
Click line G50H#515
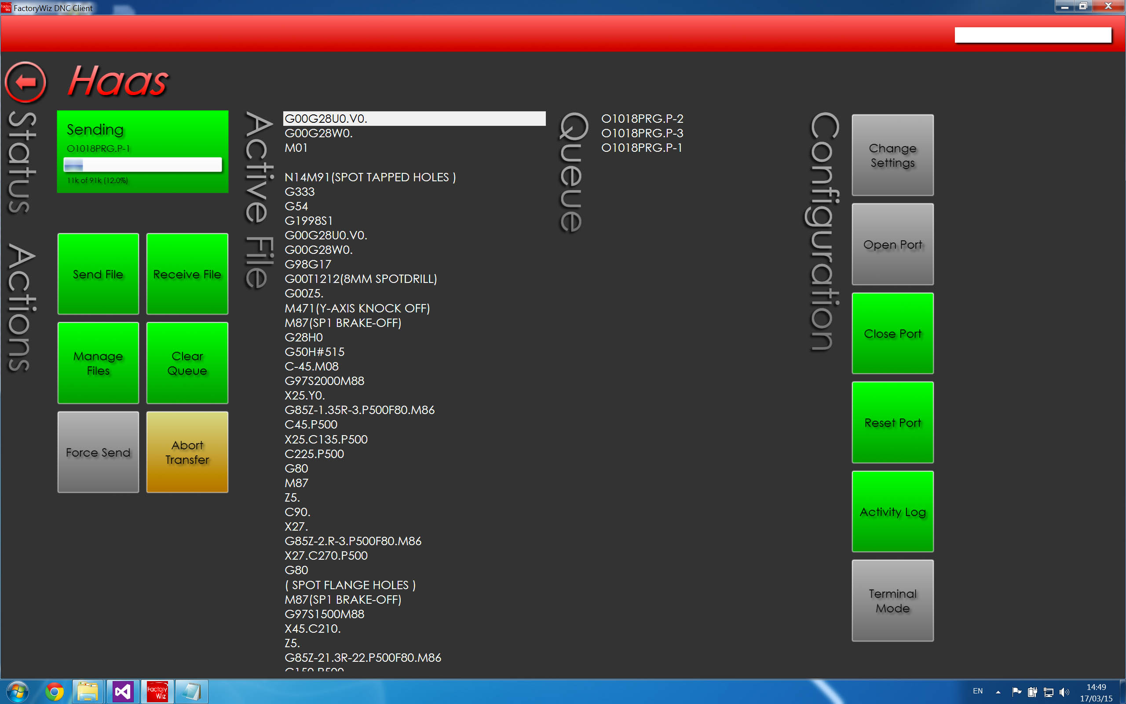pos(314,352)
